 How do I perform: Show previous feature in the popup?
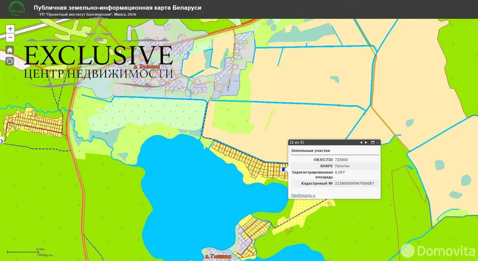tap(361, 142)
